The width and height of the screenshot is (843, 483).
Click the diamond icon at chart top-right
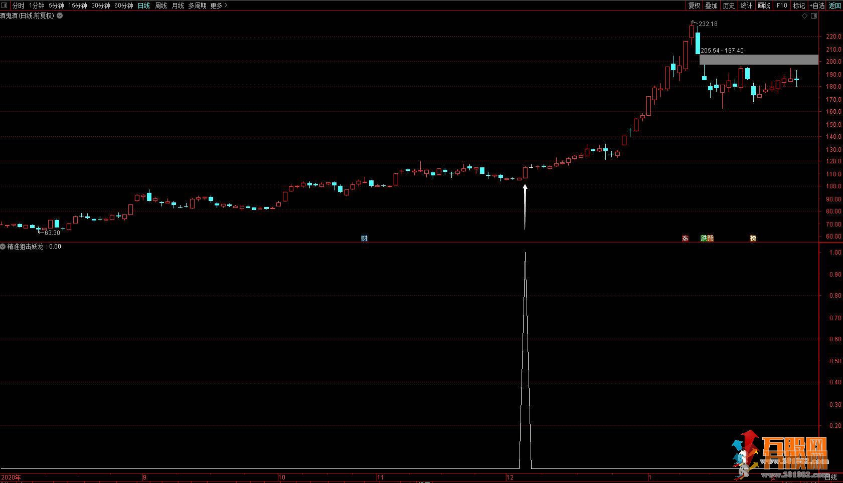coord(805,16)
